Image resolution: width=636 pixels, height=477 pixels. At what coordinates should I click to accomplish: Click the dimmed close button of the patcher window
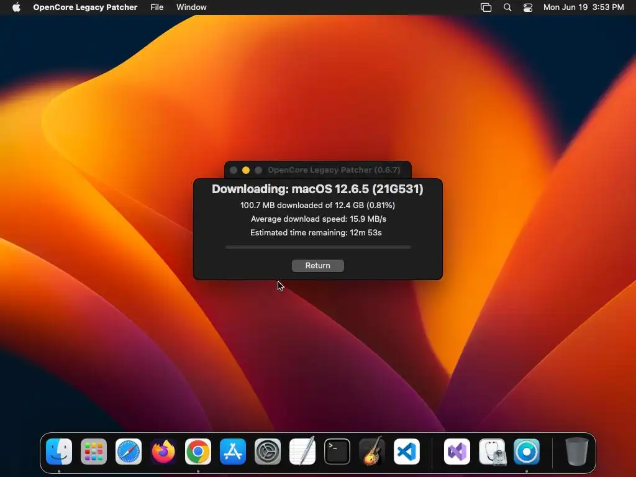coord(234,170)
